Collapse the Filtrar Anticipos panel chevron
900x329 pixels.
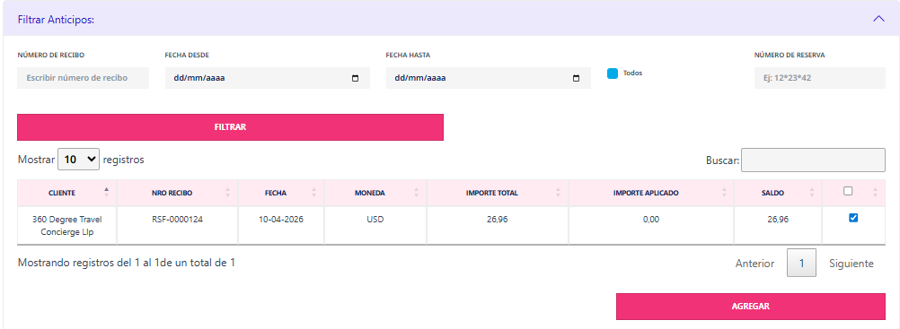[x=878, y=18]
